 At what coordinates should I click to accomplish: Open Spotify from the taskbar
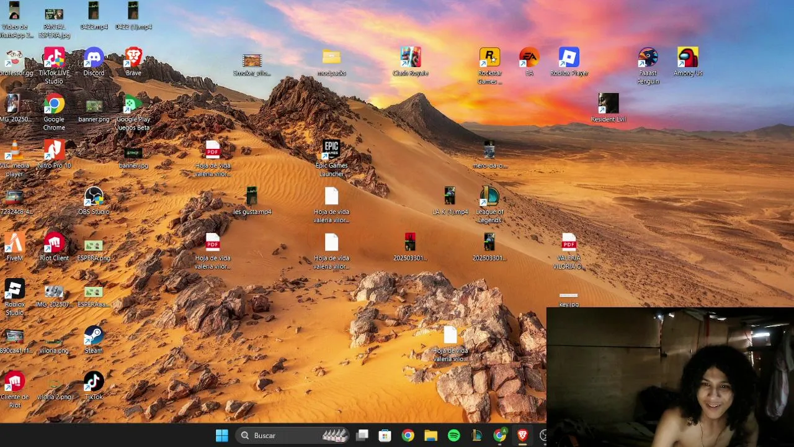[x=453, y=436]
